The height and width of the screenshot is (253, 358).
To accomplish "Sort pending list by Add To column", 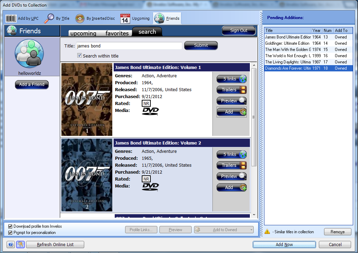I will pyautogui.click(x=343, y=30).
